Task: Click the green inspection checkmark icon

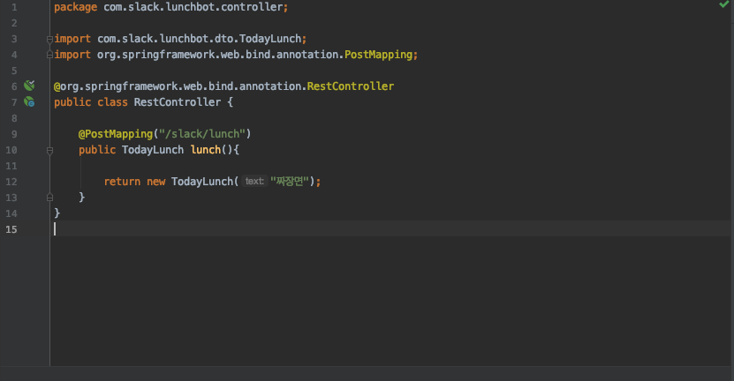Action: tap(724, 4)
